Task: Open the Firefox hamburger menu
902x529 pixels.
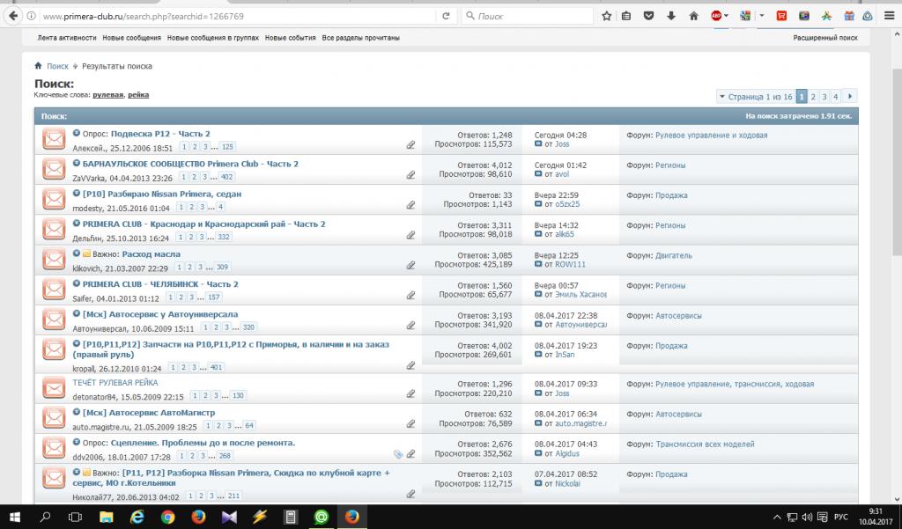Action: tap(890, 16)
